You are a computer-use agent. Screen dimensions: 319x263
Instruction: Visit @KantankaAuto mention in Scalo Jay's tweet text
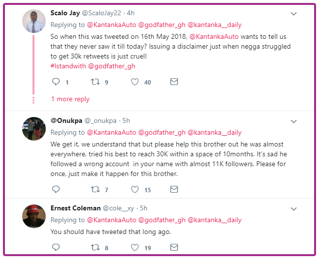click(214, 36)
